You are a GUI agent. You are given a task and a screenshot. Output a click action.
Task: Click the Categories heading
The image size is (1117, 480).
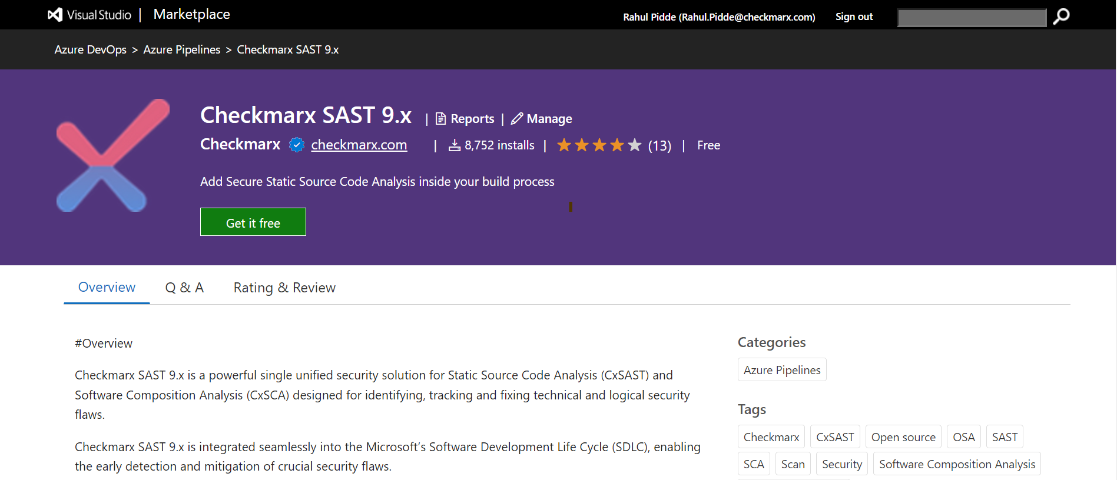point(771,342)
